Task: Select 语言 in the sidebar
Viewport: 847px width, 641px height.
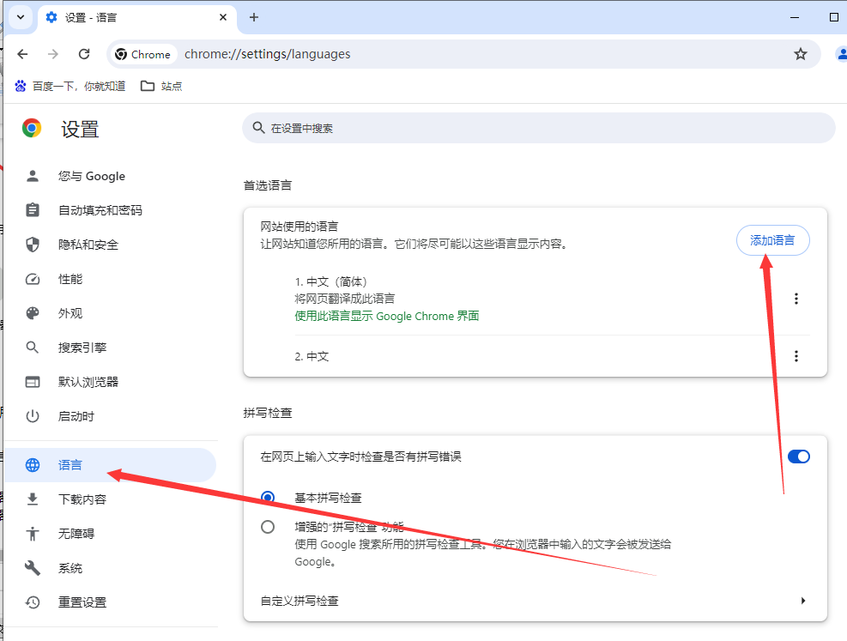Action: pos(110,465)
